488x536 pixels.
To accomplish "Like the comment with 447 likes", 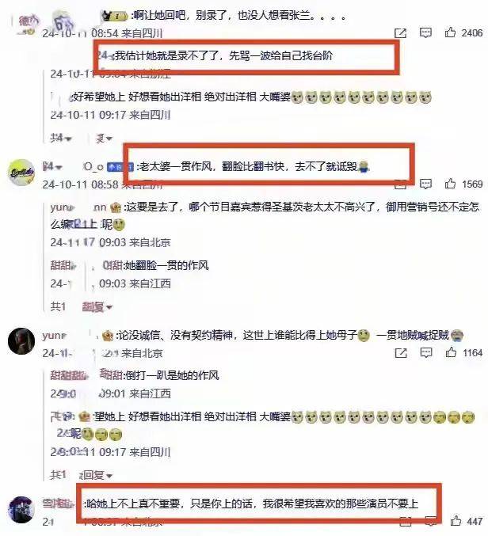I will (456, 520).
